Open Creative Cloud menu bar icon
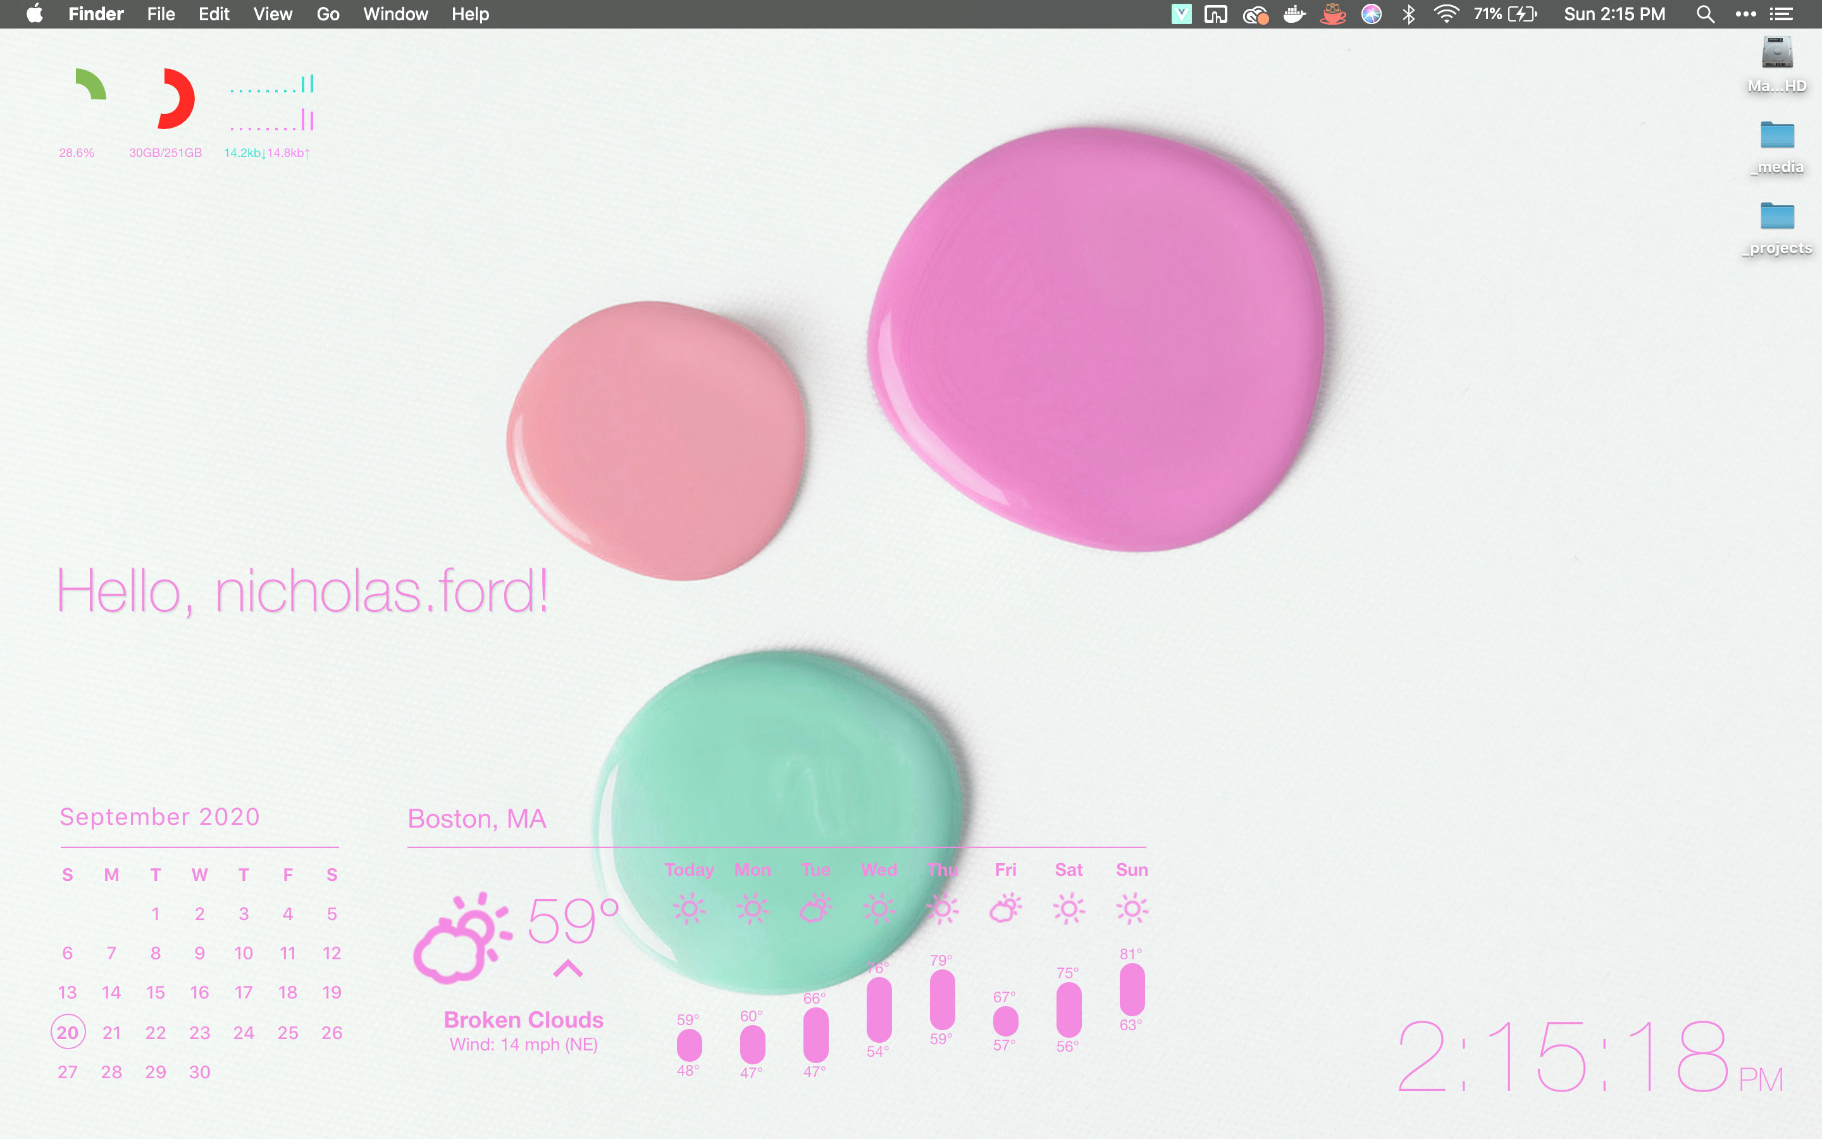Screen dimensions: 1822x1139 (x=1255, y=15)
